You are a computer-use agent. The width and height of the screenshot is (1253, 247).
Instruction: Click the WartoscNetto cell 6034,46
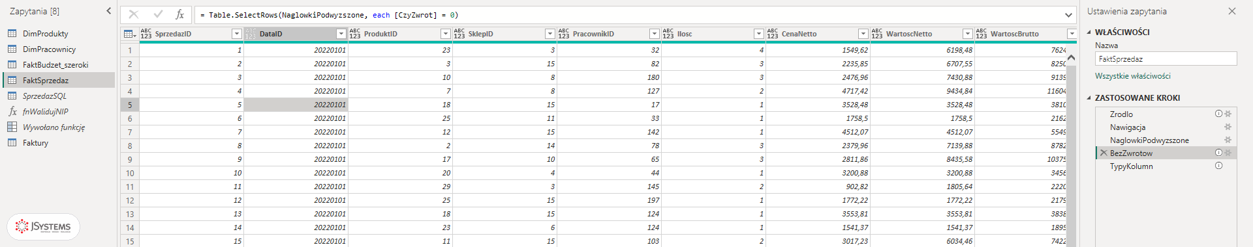point(922,241)
